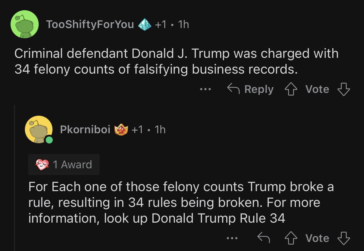Downvote TooShiftyForYou's comment
The width and height of the screenshot is (364, 251).
tap(344, 89)
